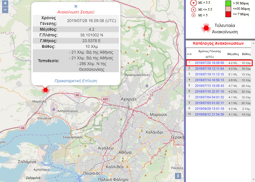255x182 pixels.
Task: Zoom out on the map
Action: point(5,10)
